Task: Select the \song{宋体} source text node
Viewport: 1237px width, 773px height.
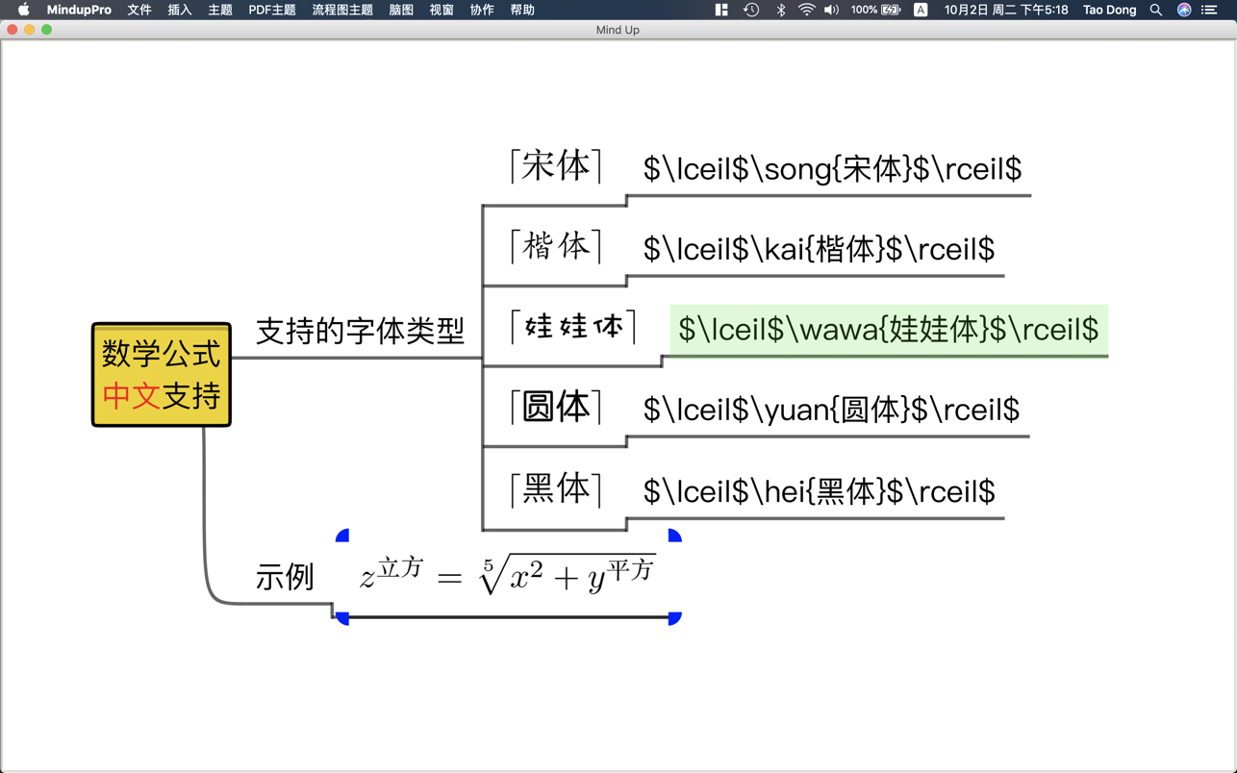Action: point(832,169)
